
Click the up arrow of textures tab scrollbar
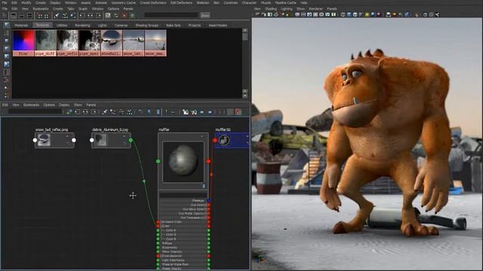pos(245,30)
